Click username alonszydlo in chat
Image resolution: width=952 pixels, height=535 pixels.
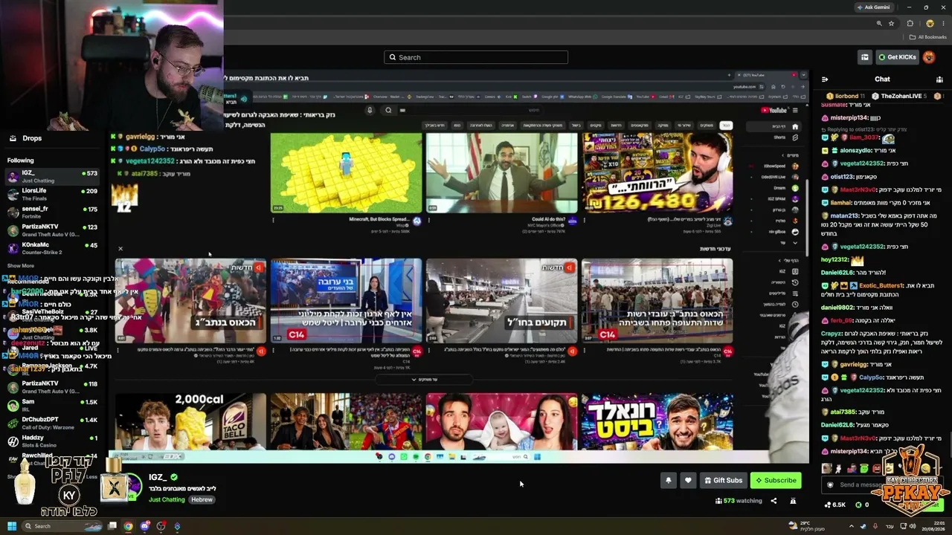tap(855, 150)
